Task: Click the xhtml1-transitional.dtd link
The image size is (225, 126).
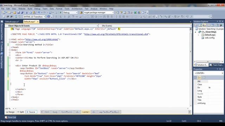Action: [116, 34]
